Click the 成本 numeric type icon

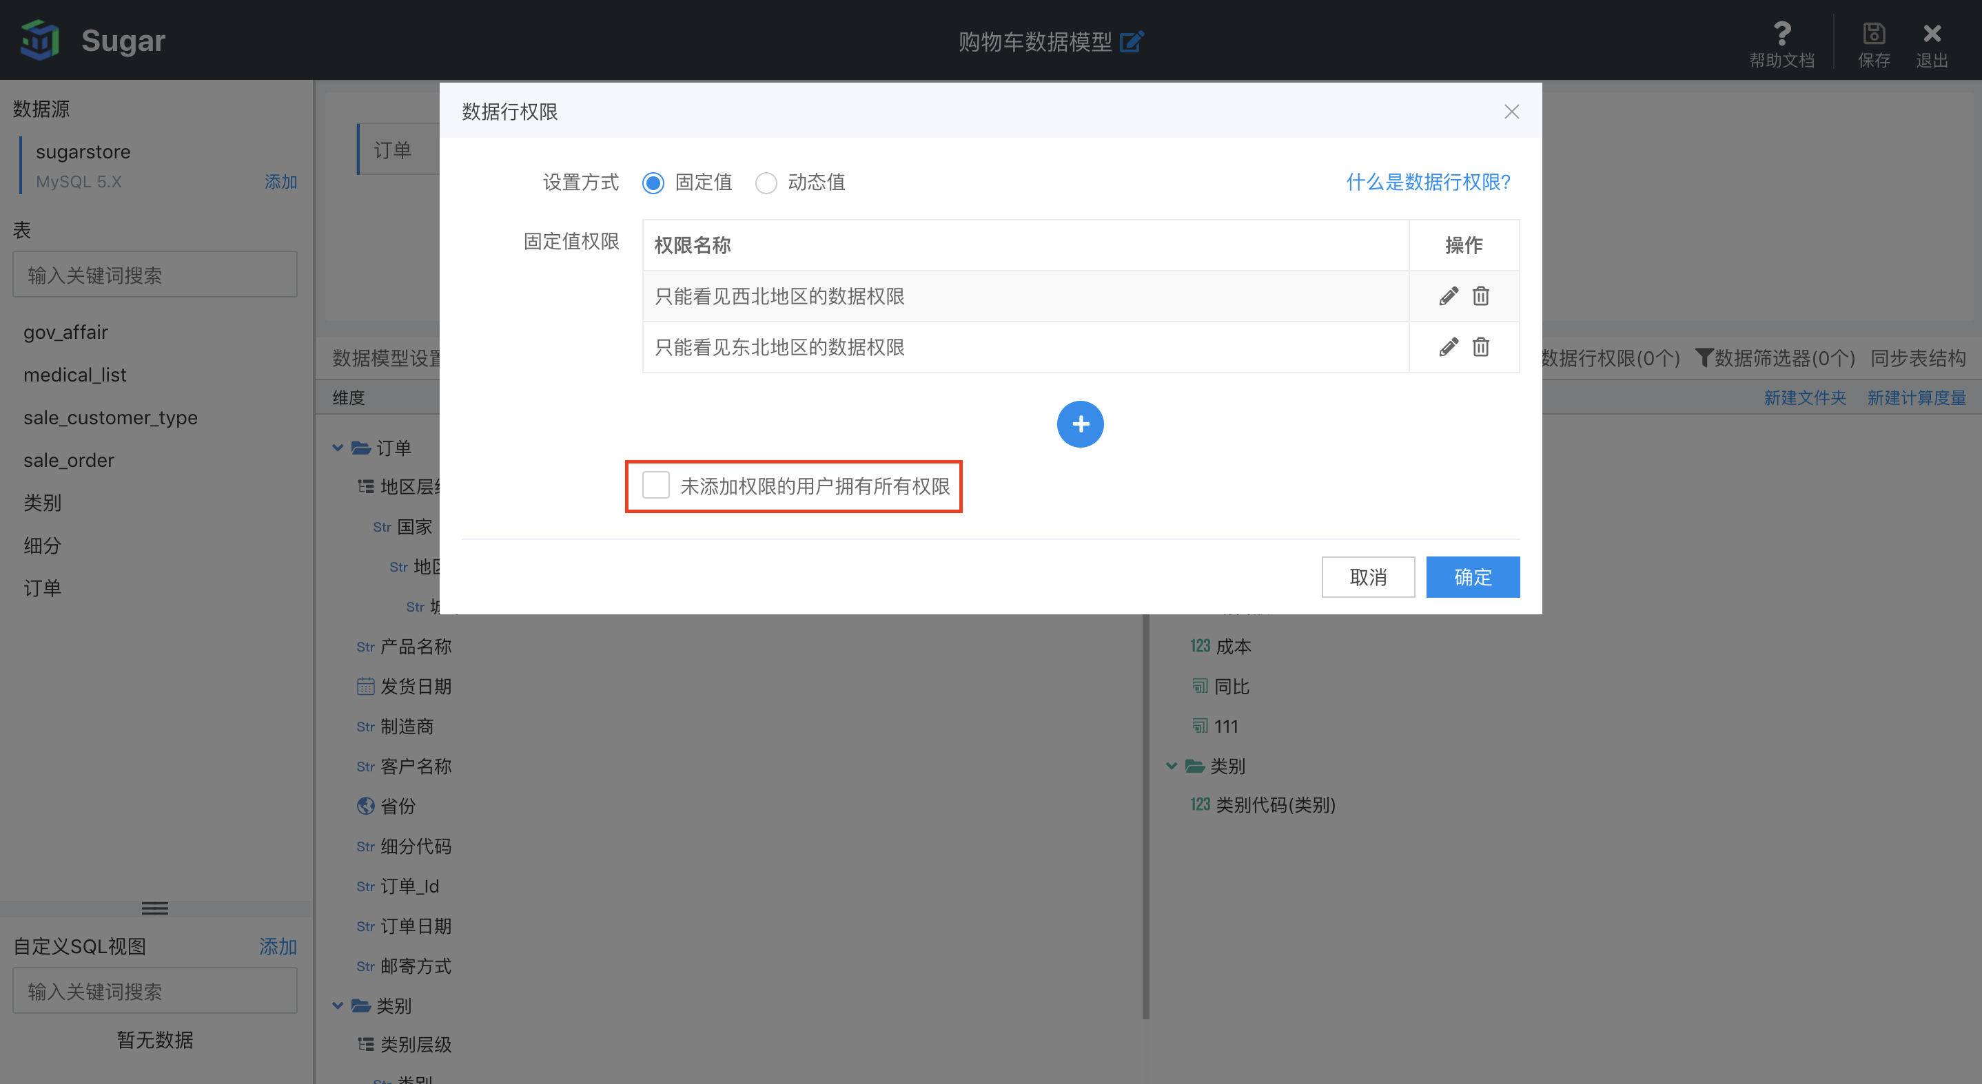(1201, 646)
